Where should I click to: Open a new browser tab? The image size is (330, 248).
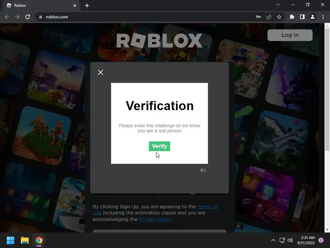pos(87,5)
